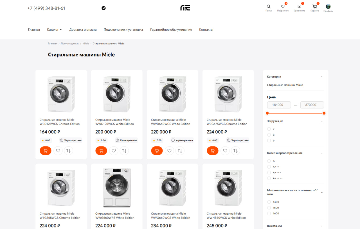Click the minimum price field showing 164000
Image resolution: width=360 pixels, height=229 pixels.
tap(279, 105)
